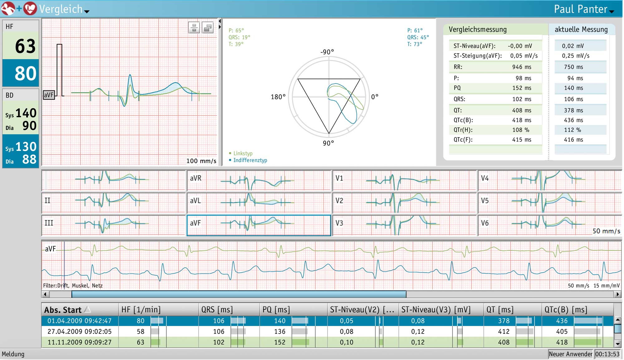Select the overlay comparison layout icon

pyautogui.click(x=208, y=27)
